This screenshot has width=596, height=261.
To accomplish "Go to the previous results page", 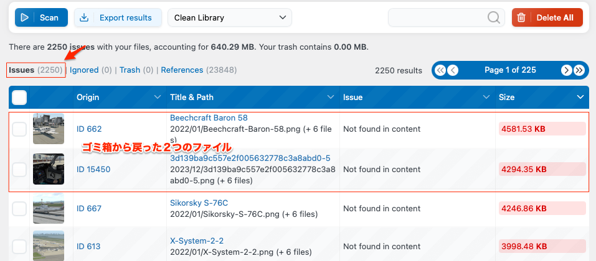I will click(x=453, y=70).
